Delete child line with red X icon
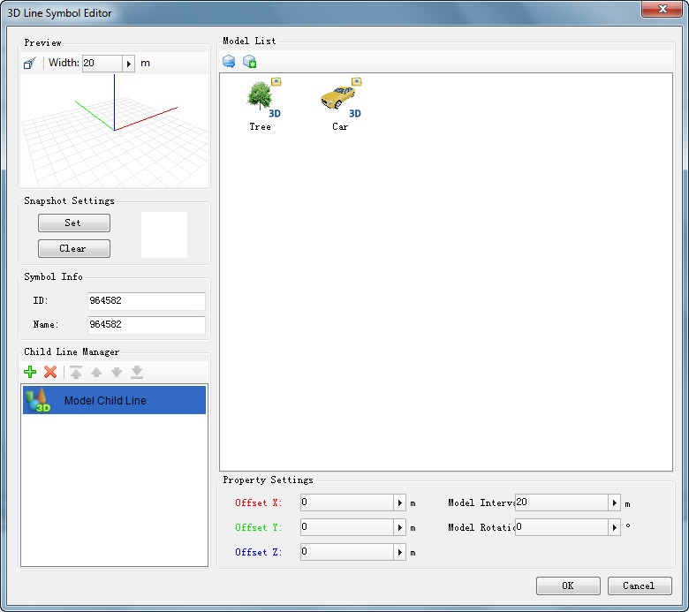This screenshot has height=612, width=689. 50,372
